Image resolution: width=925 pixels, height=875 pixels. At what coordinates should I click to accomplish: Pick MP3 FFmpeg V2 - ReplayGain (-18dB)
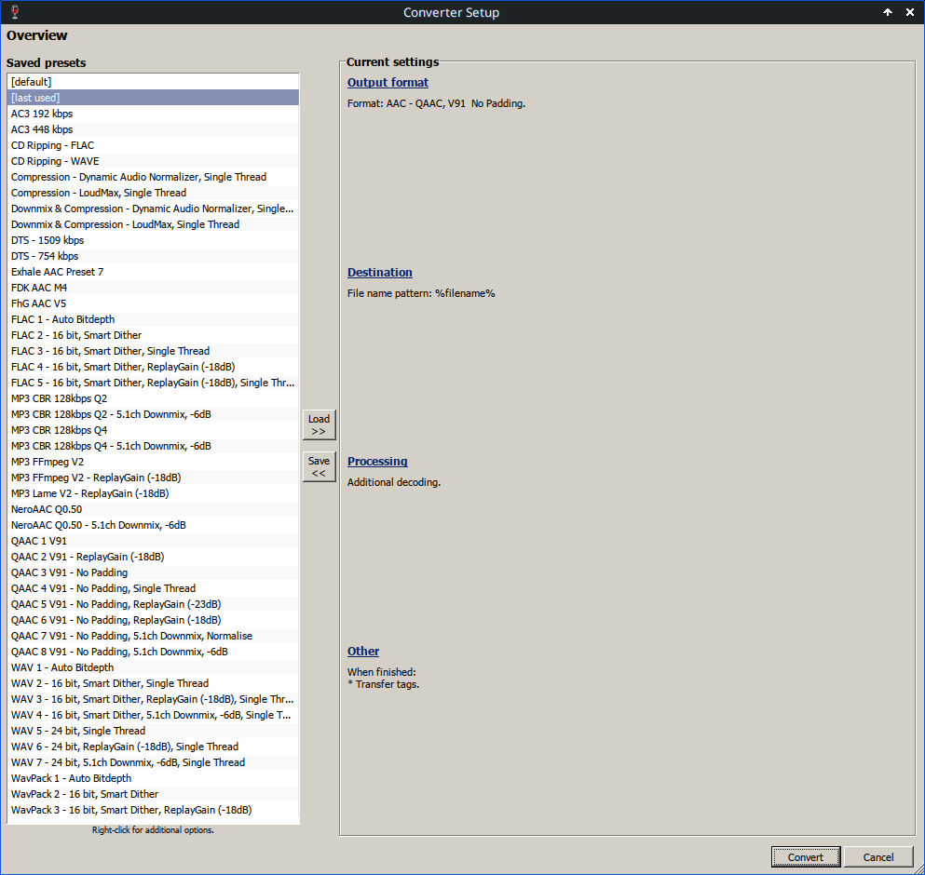153,478
